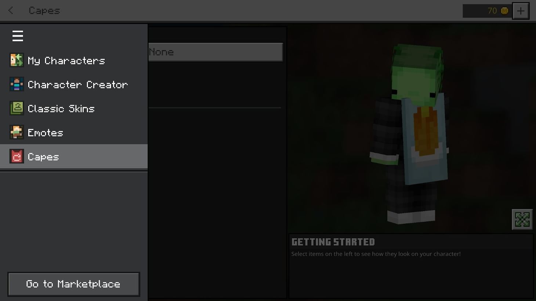Click the Classic Skins skin icon

tap(16, 108)
